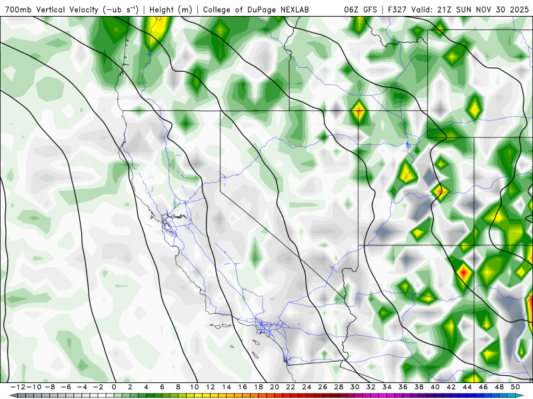Click the "20" color scale label

point(274,387)
